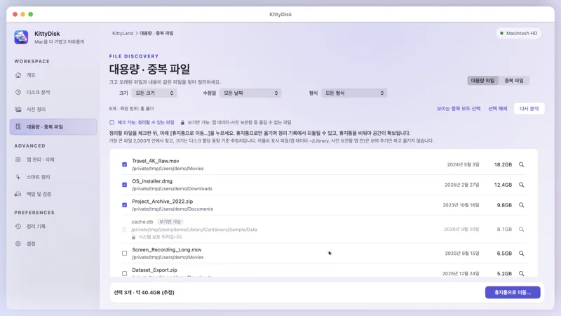Image resolution: width=561 pixels, height=316 pixels.
Task: Click 6개 · 측정 범위: 홈 폴더 text
Action: [x=131, y=109]
